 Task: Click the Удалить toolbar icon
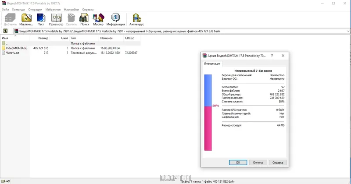coord(71,18)
